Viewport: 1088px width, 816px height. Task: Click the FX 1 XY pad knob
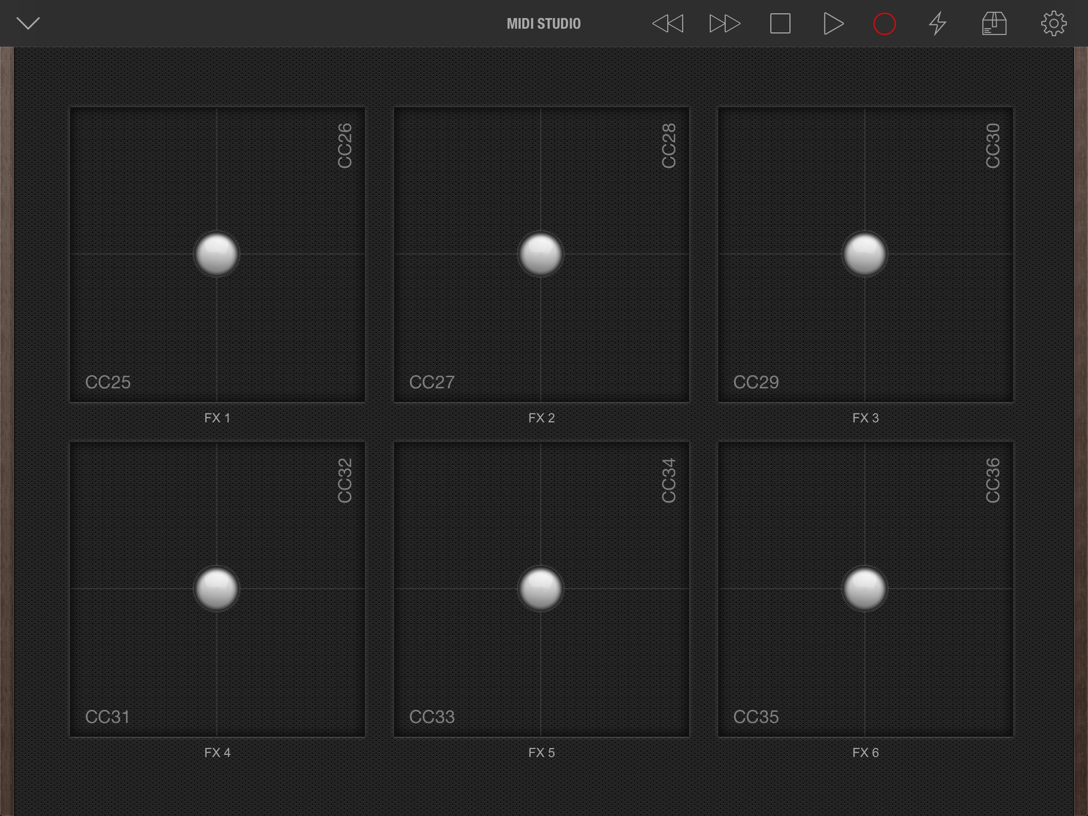217,254
